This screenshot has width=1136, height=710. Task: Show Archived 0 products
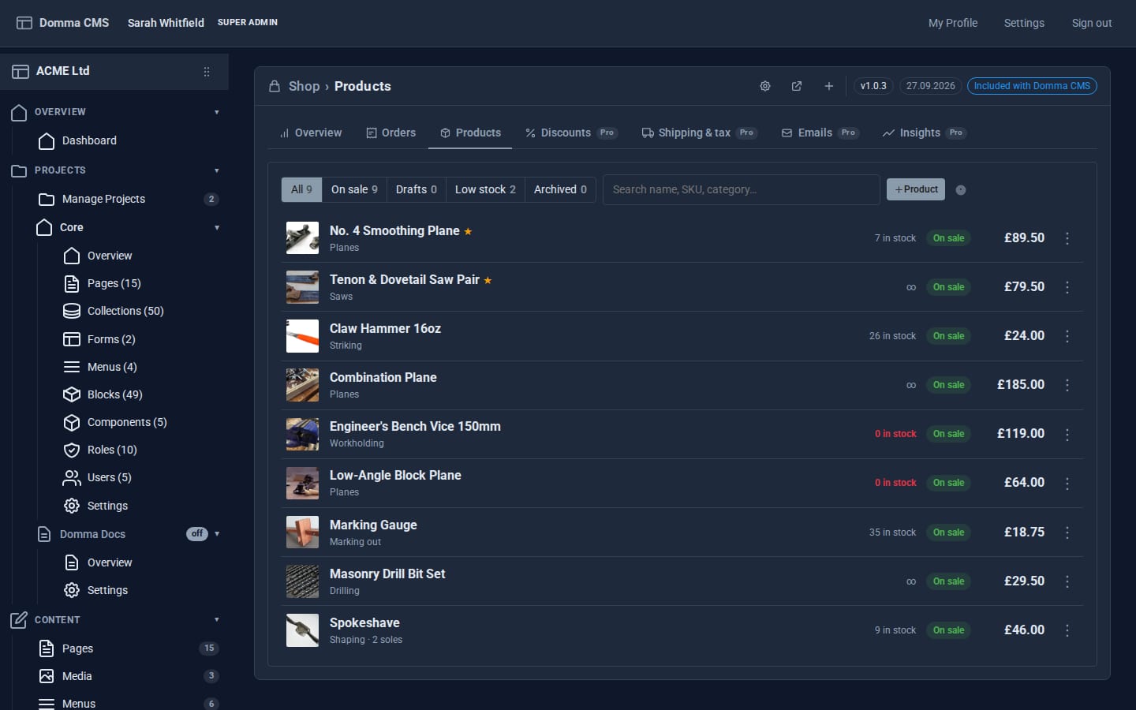[x=560, y=189]
